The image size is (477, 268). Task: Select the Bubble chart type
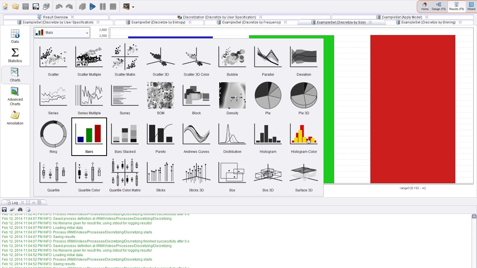pos(232,60)
